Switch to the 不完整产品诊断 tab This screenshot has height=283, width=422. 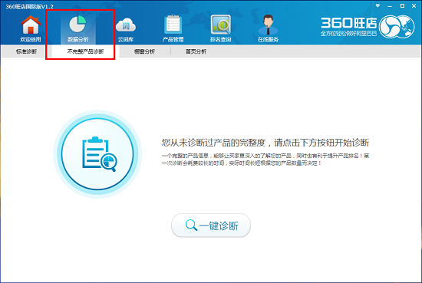click(x=85, y=51)
